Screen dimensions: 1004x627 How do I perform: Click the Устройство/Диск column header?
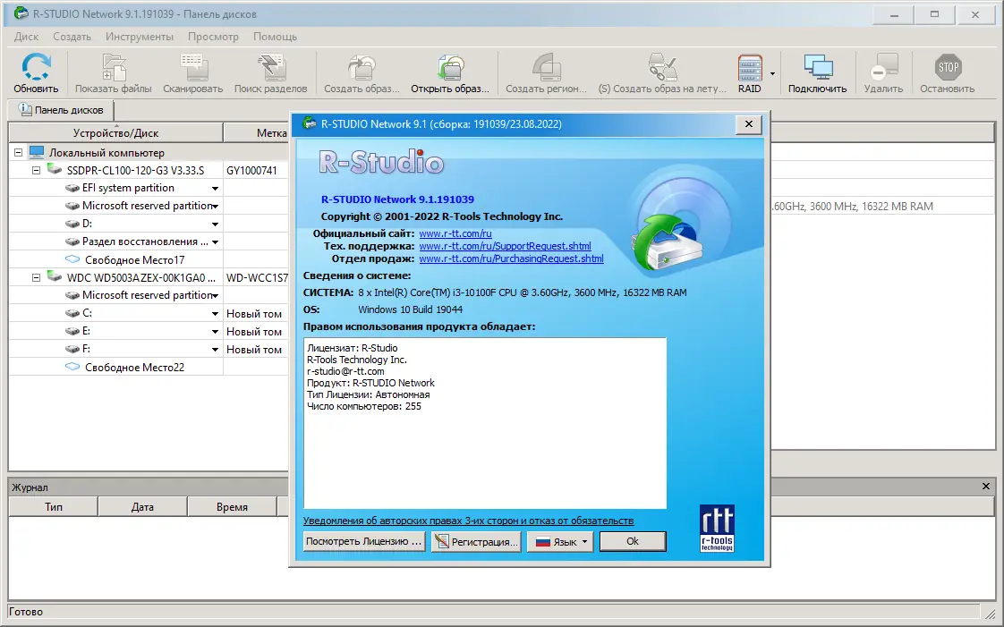click(x=115, y=132)
